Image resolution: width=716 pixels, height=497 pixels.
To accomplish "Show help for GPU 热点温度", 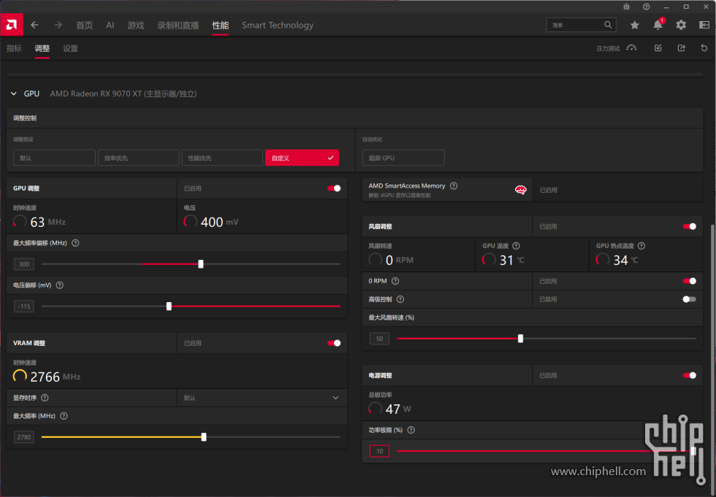I will [641, 246].
